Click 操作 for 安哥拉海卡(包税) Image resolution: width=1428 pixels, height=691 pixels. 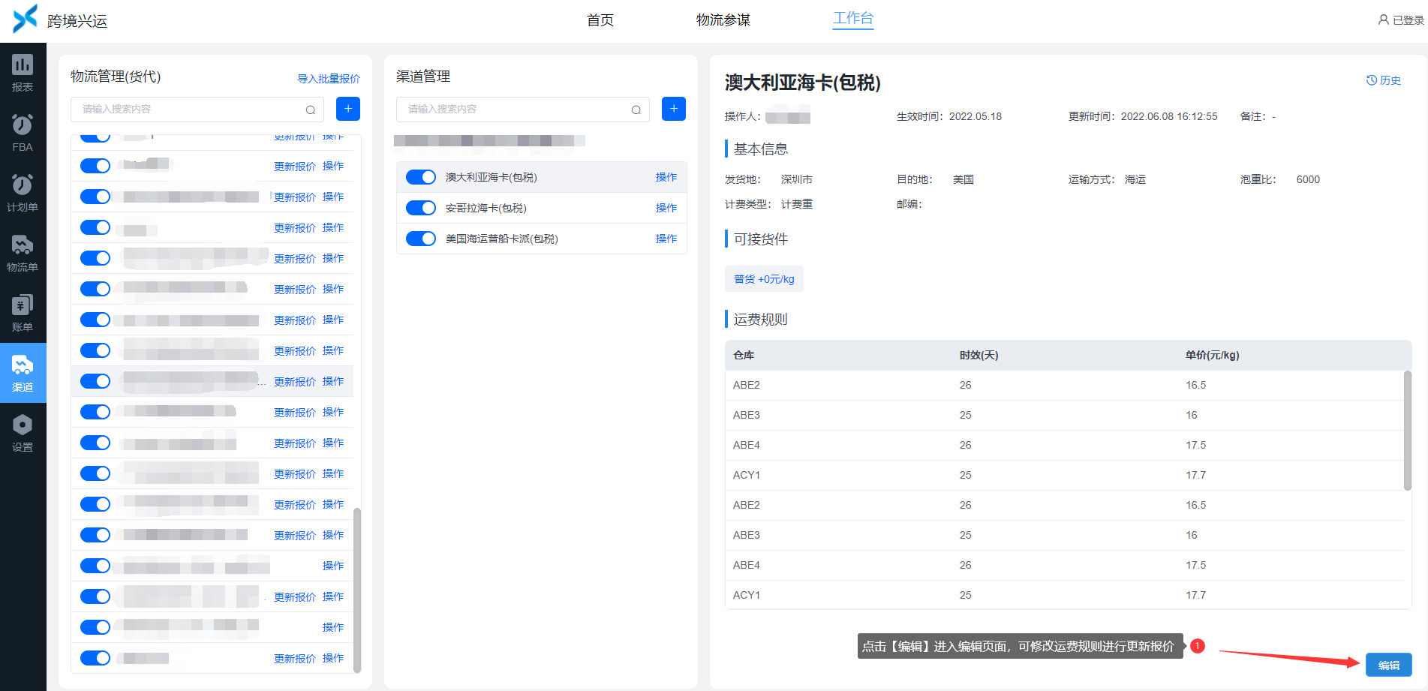pyautogui.click(x=666, y=208)
